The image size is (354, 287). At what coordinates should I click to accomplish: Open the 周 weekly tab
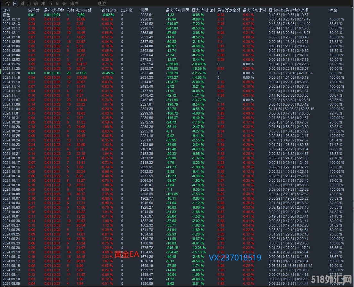[22, 4]
